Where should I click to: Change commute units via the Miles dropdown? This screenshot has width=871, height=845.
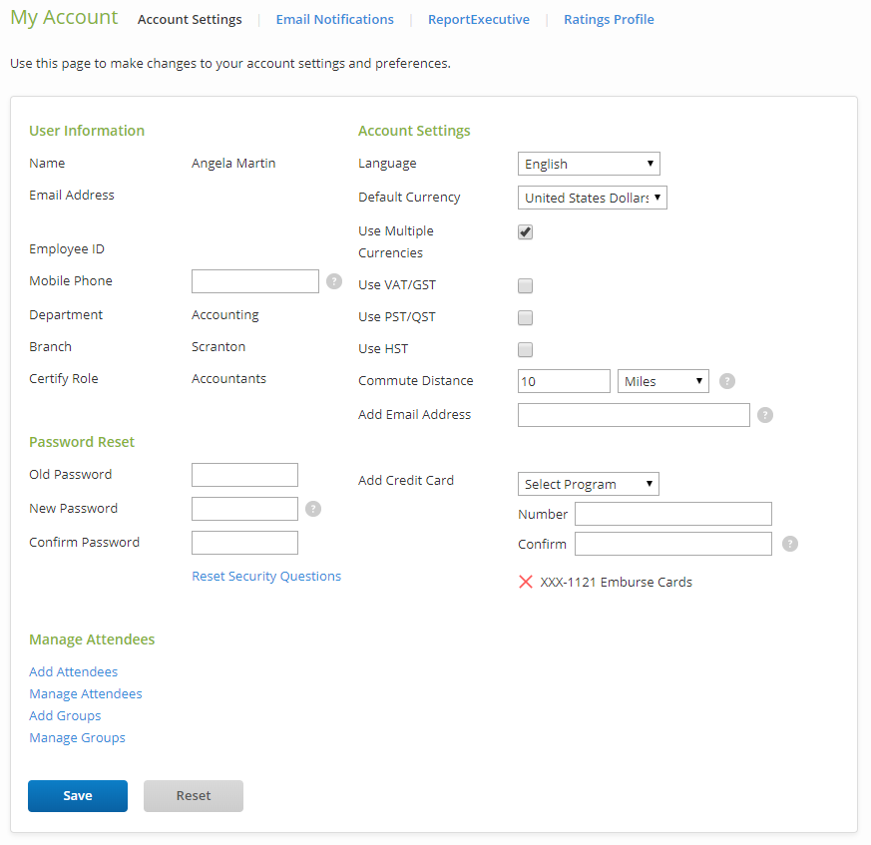[662, 380]
